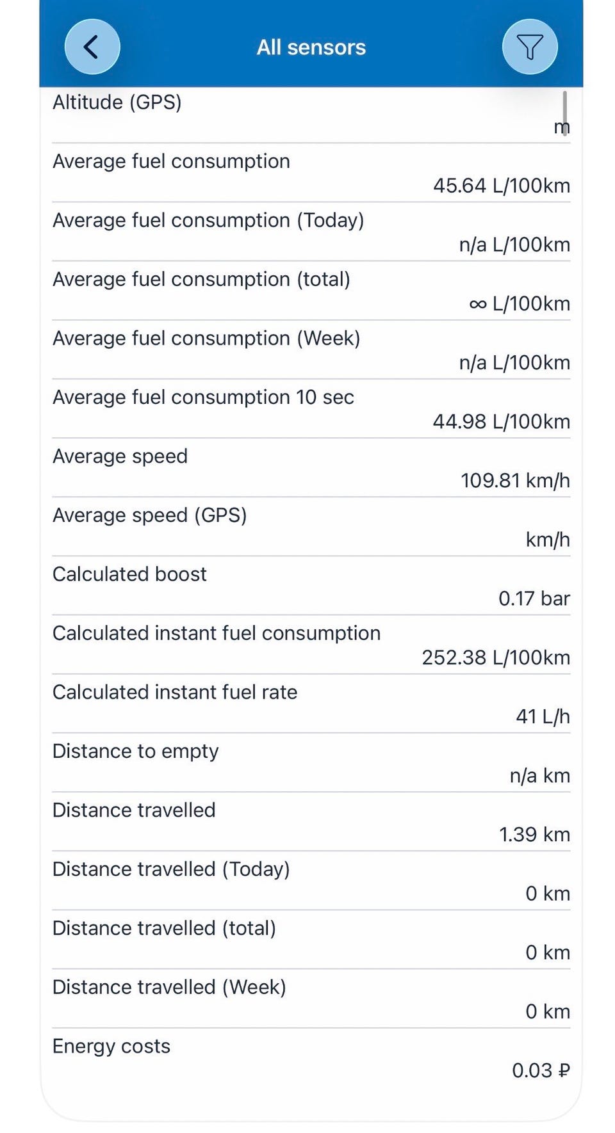Viewport: 615px width, 1133px height.
Task: Choose Average fuel consumption (Today) row
Action: point(311,232)
